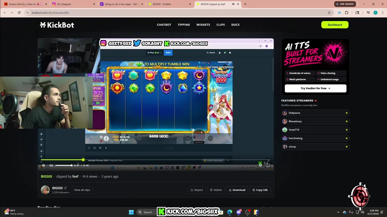
Task: Reload the current page
Action: click(x=19, y=13)
